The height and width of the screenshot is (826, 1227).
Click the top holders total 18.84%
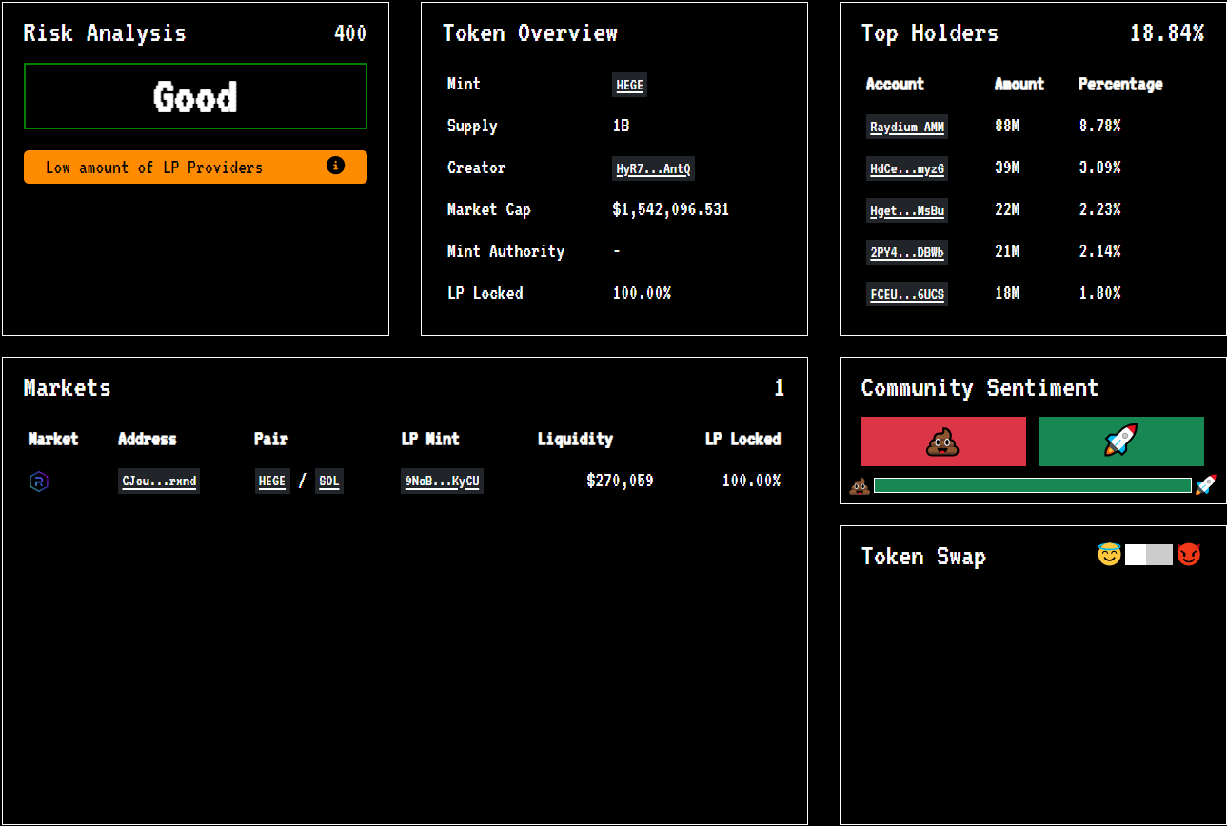[1167, 33]
